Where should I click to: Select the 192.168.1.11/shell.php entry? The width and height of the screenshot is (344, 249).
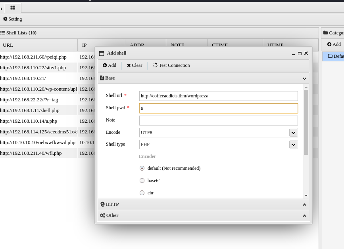(x=30, y=110)
